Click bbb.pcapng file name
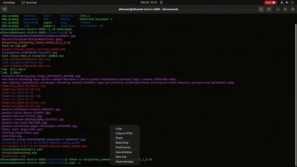 click(10, 19)
